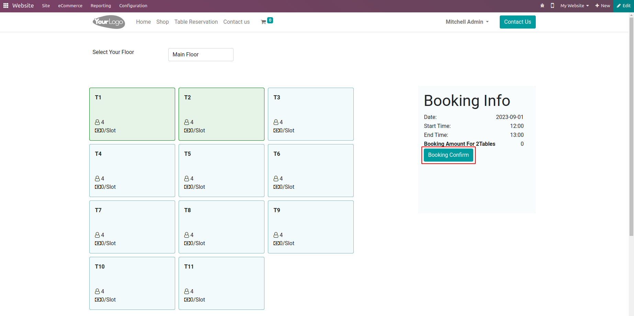
Task: Select table T5 for booking
Action: tap(222, 170)
